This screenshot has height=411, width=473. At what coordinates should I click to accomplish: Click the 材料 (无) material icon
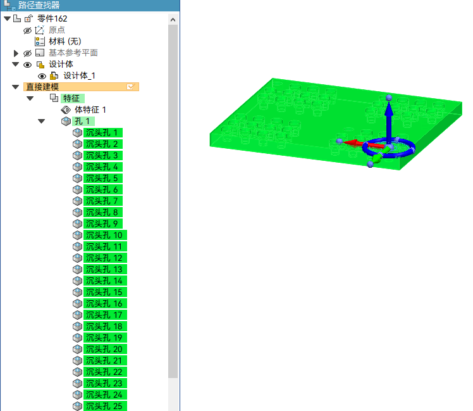coord(39,41)
